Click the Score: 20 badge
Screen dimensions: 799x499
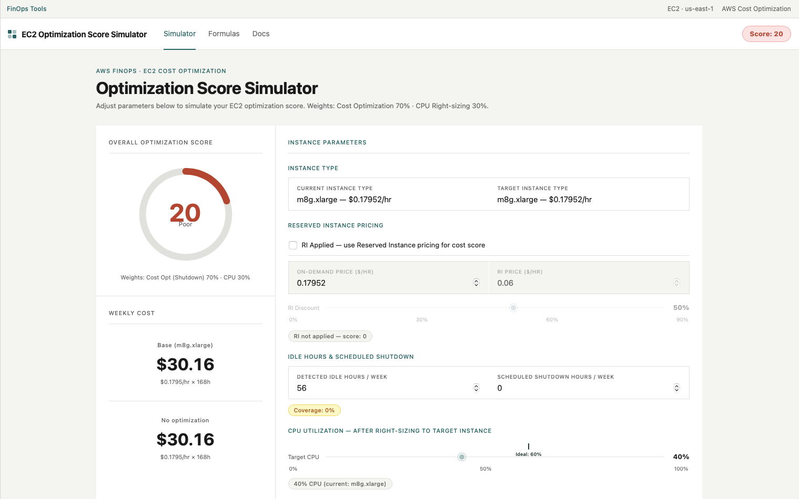click(766, 34)
